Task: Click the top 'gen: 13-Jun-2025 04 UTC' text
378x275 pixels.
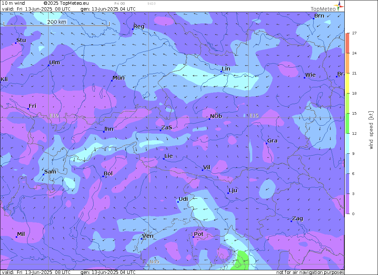Action: coord(108,9)
